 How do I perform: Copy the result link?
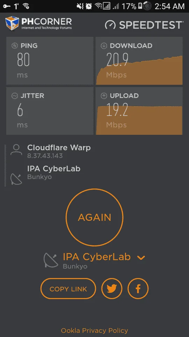[x=68, y=289]
